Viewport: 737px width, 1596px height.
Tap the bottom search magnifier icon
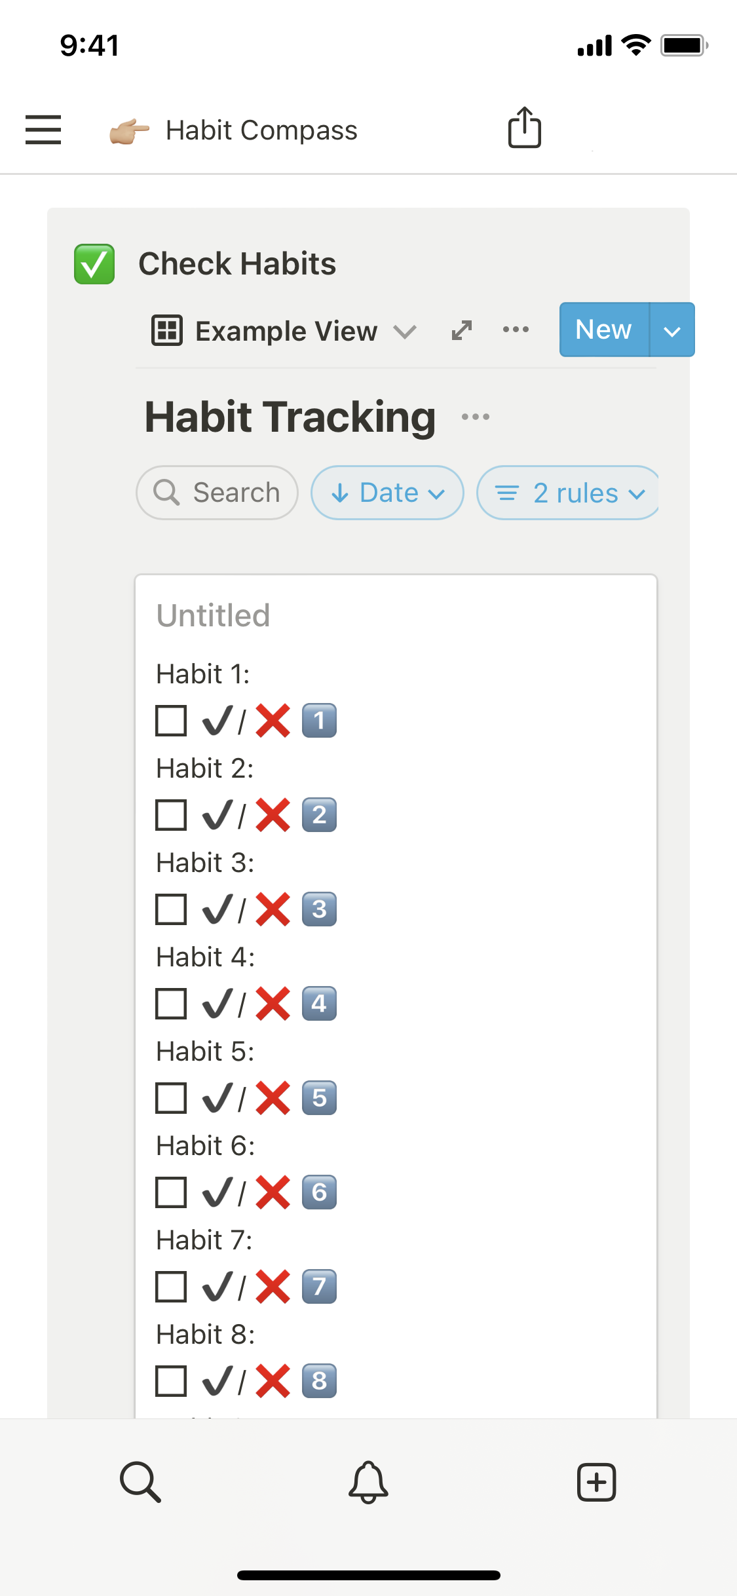click(140, 1481)
